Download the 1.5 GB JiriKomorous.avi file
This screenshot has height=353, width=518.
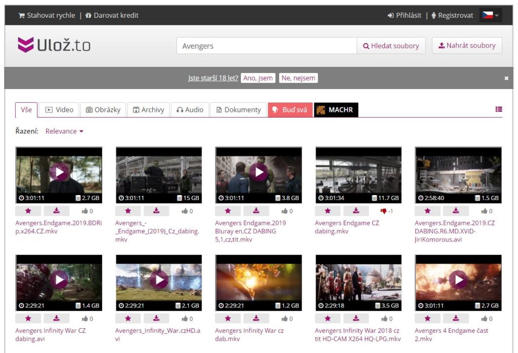(456, 211)
